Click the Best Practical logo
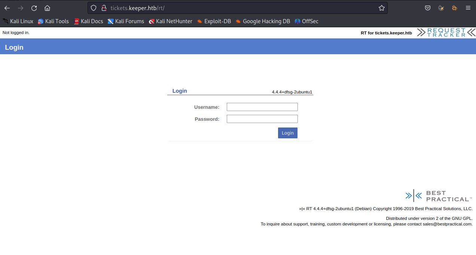This screenshot has height=255, width=476. tap(438, 196)
